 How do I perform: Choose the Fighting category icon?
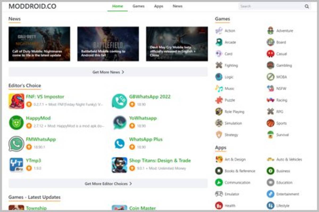tap(219, 65)
